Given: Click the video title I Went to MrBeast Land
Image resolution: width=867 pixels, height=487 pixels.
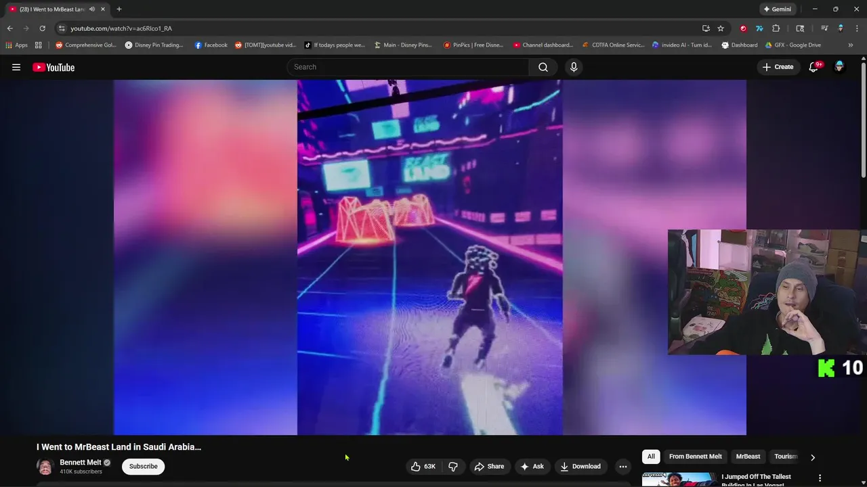Looking at the screenshot, I should [x=119, y=447].
